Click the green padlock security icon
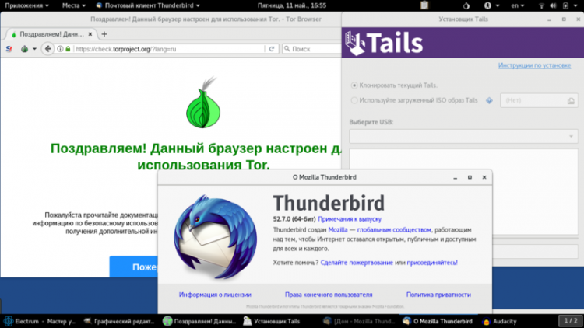The image size is (584, 328). [x=68, y=49]
